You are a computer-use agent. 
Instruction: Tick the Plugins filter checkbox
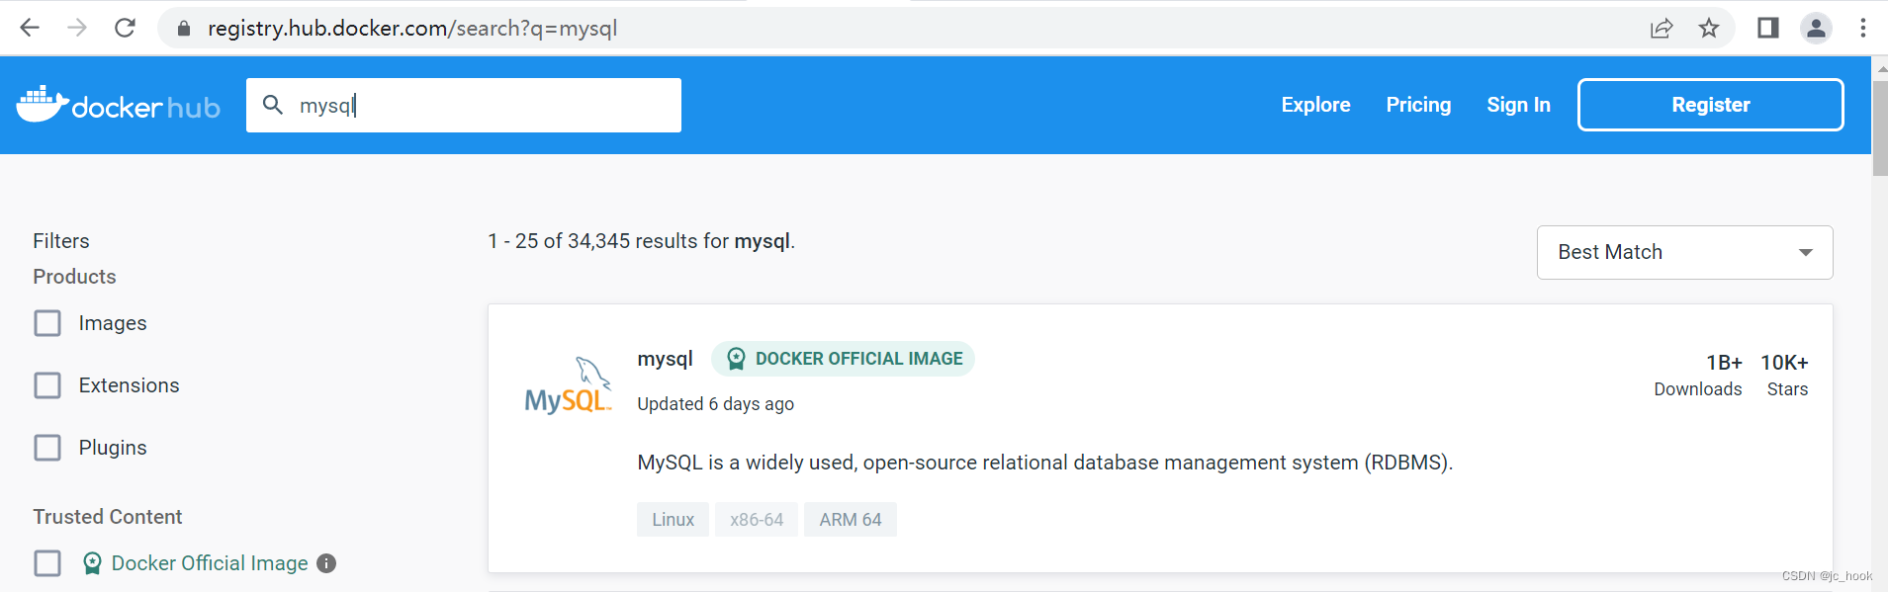(47, 448)
